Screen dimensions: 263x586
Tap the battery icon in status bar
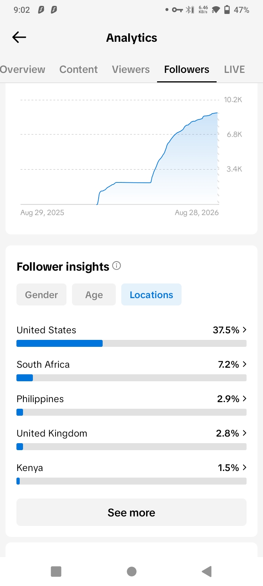point(227,10)
